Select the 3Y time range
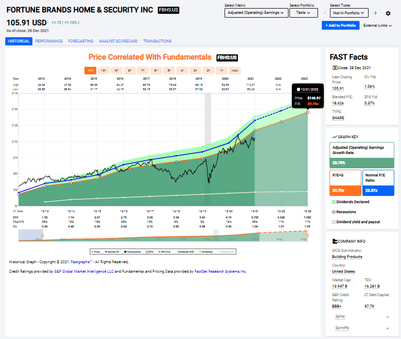This screenshot has height=339, width=401. click(x=195, y=71)
